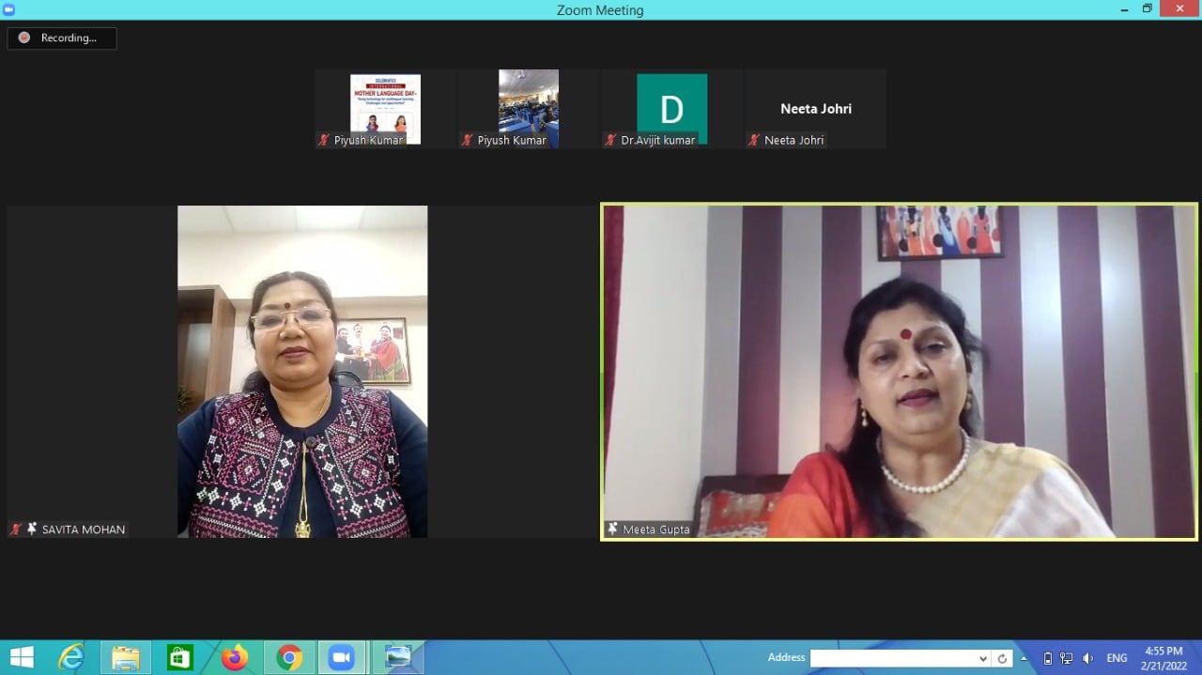
Task: Expand the Address bar dropdown arrow
Action: [x=983, y=658]
